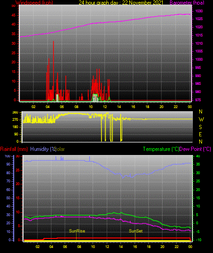Screen dimensions: 213x253
Task: Click windspeed axis value 45
Action: [x=14, y=15]
